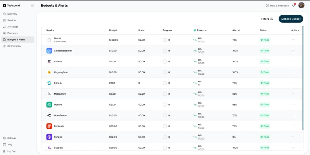Click the notification bell icon
The height and width of the screenshot is (155, 310).
click(293, 5)
